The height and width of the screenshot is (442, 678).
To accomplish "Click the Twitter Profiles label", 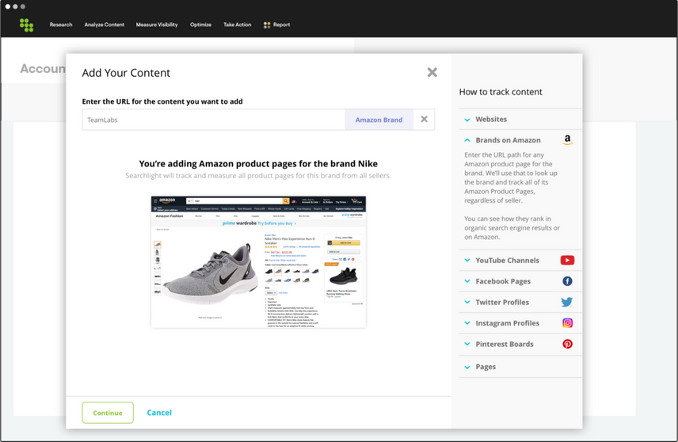I will (502, 303).
